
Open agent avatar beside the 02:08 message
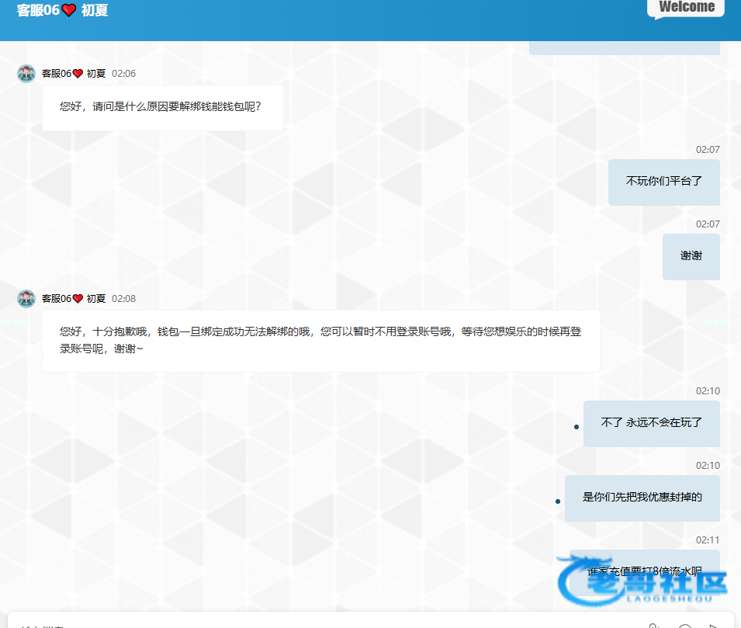point(26,299)
